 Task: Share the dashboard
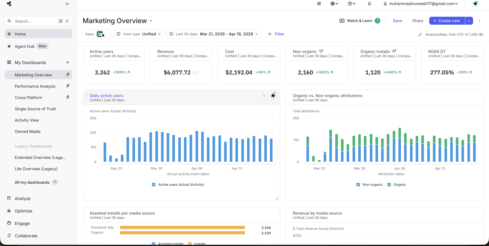pos(418,21)
